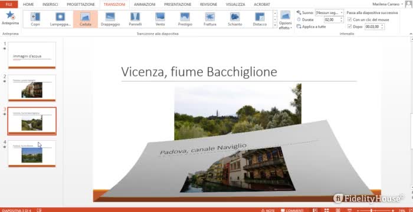Choose the Lampeggia transition effect
The height and width of the screenshot is (212, 413).
point(60,19)
